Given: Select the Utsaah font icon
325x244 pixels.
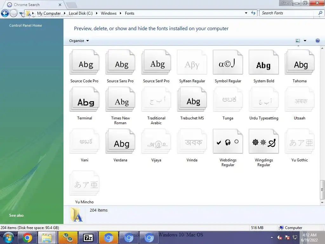Looking at the screenshot, I should [x=300, y=99].
